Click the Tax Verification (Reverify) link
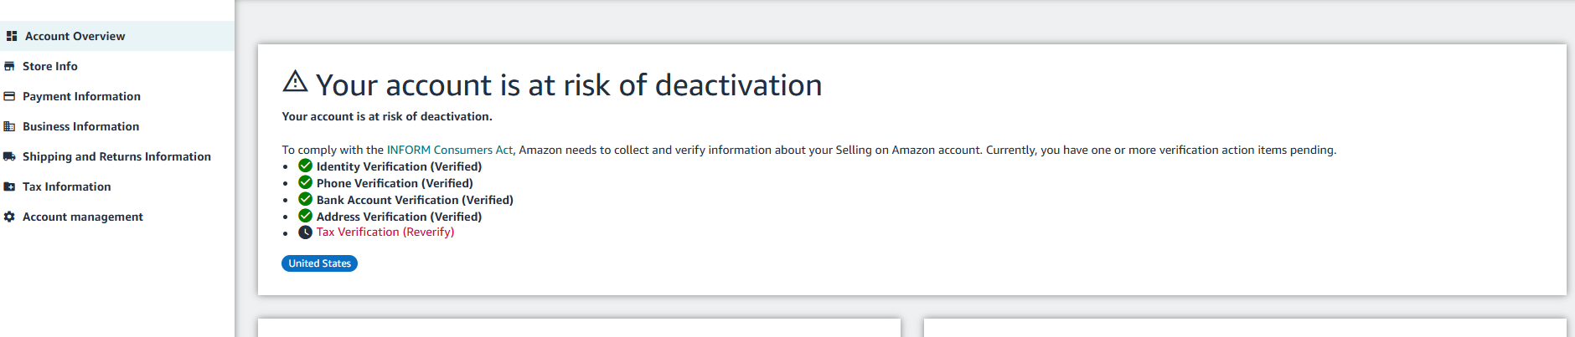This screenshot has height=337, width=1575. point(385,232)
